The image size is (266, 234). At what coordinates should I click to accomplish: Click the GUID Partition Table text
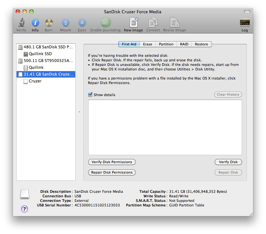(187, 205)
